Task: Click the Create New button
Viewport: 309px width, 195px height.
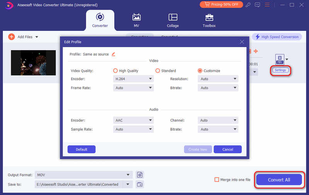Action: (198, 149)
